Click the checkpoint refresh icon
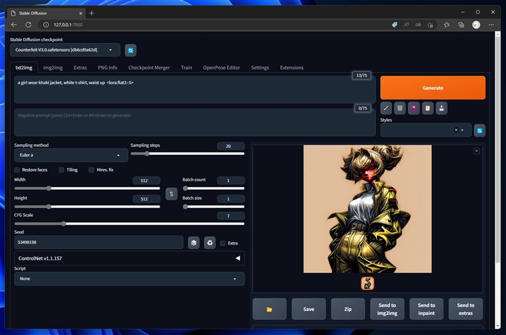 130,51
